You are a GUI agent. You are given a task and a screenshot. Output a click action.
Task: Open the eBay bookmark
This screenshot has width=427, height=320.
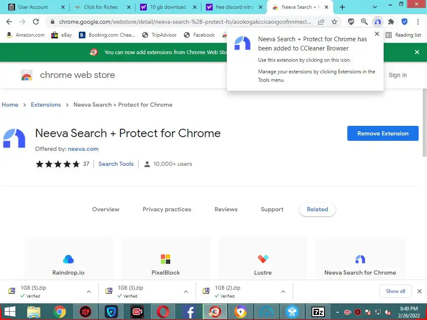[x=62, y=35]
